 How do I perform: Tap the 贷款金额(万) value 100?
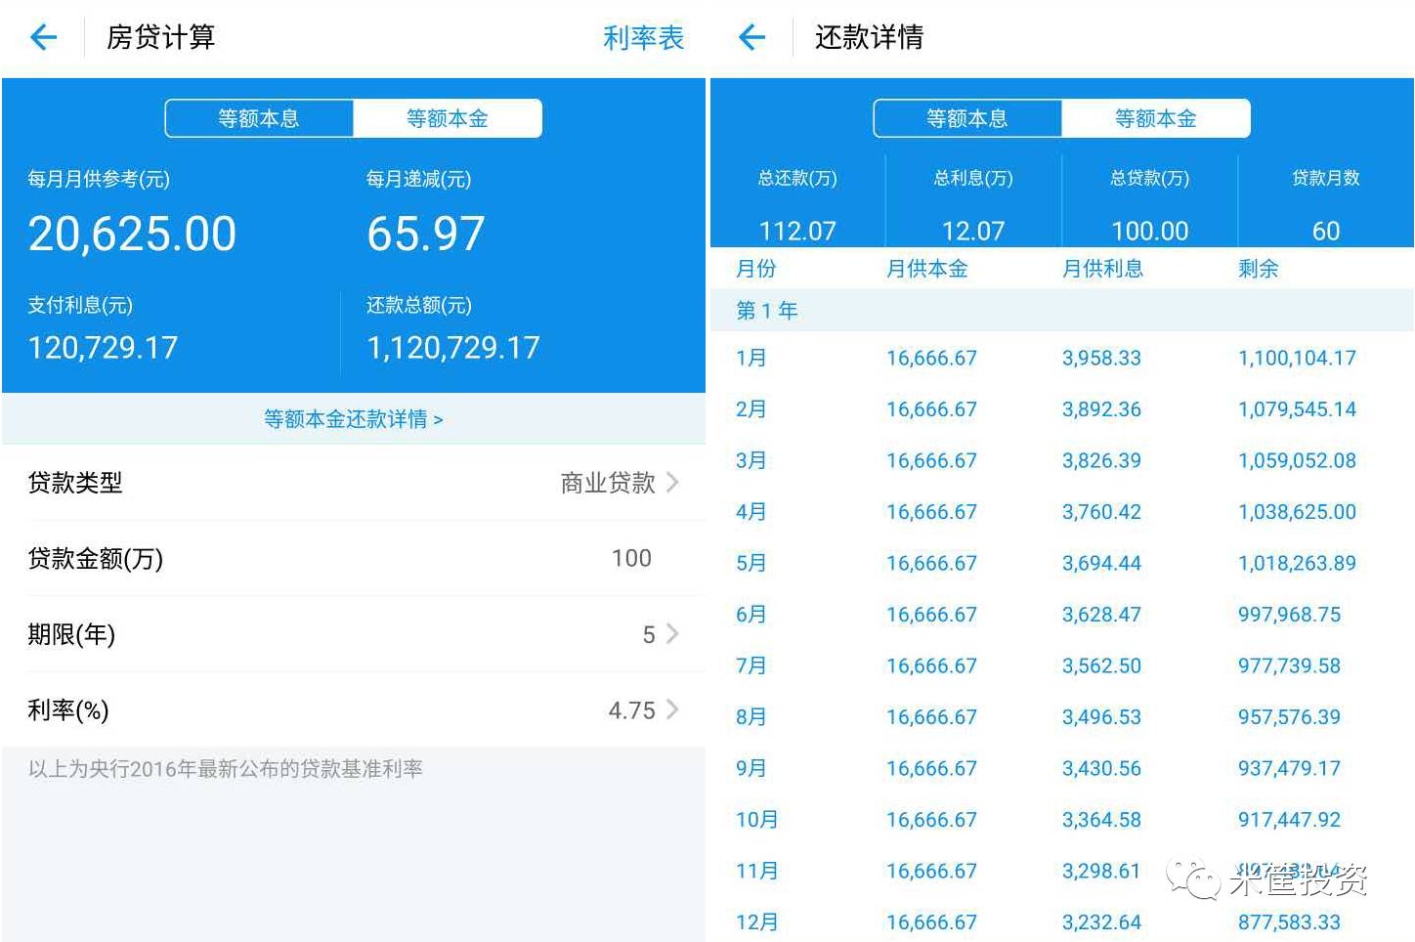(631, 558)
